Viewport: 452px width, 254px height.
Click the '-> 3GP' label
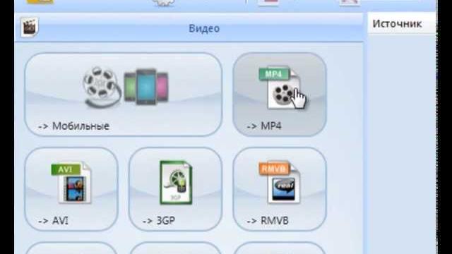click(x=158, y=221)
